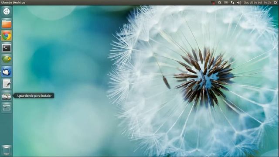Open the Trash in the launcher
Screen dimensions: 279x157
[7, 150]
